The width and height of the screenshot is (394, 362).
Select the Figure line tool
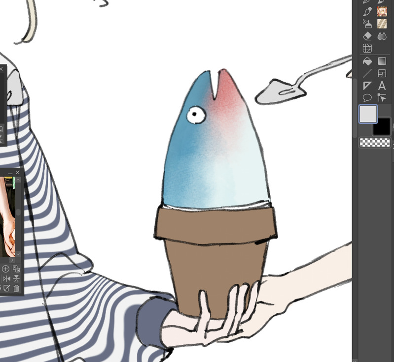click(367, 73)
